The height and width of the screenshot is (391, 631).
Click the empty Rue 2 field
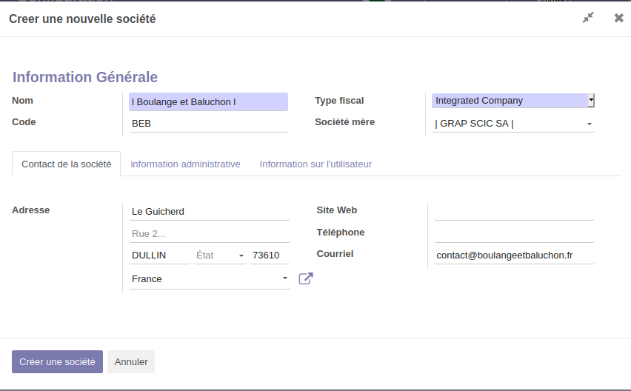(x=209, y=234)
